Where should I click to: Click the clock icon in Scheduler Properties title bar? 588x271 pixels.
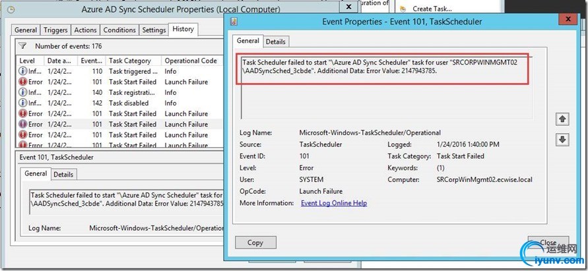coord(11,10)
